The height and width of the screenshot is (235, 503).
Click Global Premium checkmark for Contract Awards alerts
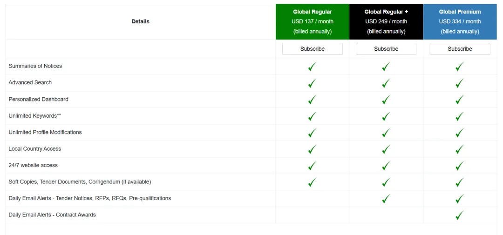tap(460, 215)
